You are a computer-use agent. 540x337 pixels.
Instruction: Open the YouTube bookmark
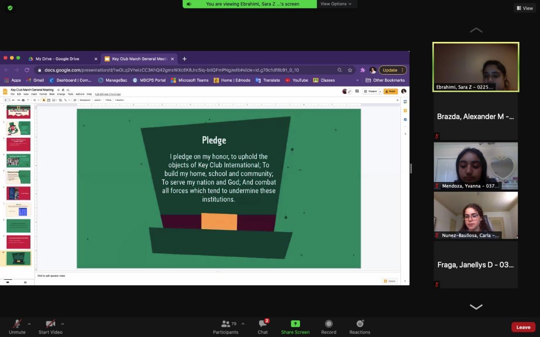point(297,80)
